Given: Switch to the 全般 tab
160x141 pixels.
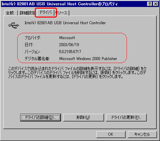Looking at the screenshot, I should coord(11,13).
